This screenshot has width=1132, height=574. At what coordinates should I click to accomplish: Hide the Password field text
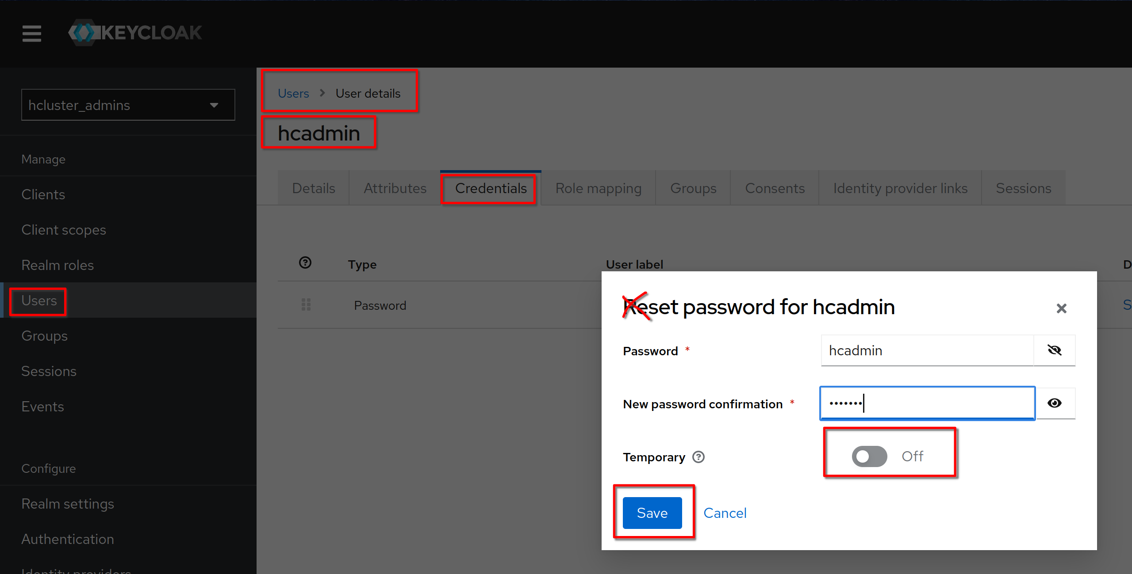(1055, 350)
